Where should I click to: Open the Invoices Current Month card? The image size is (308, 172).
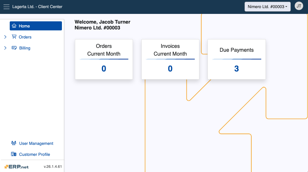(x=170, y=59)
